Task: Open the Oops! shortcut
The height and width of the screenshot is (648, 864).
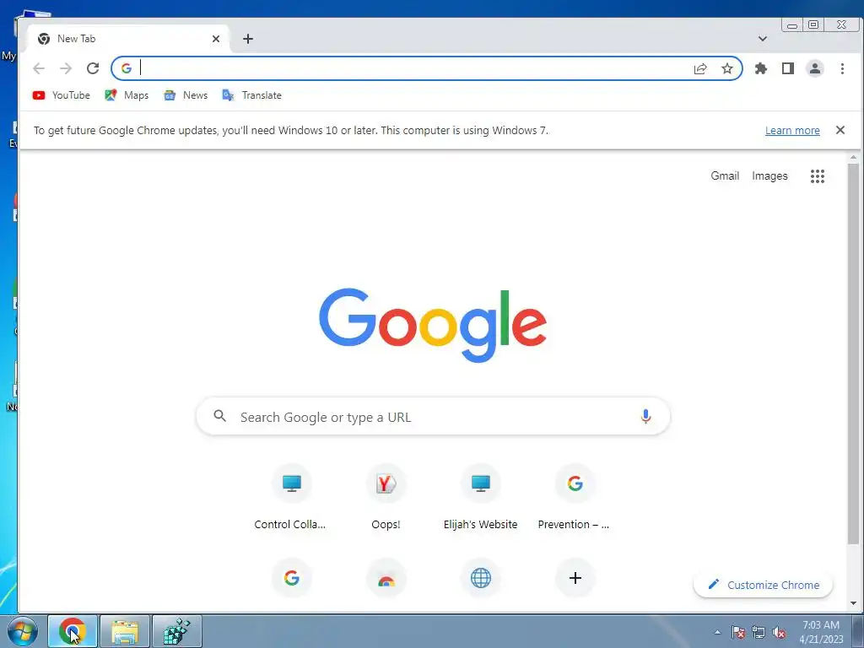Action: 386,498
